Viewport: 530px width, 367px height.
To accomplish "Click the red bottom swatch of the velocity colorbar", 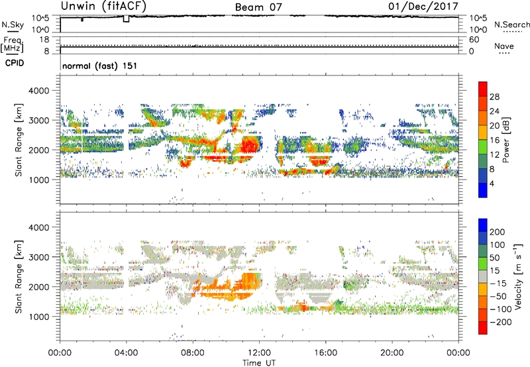I will coord(483,328).
